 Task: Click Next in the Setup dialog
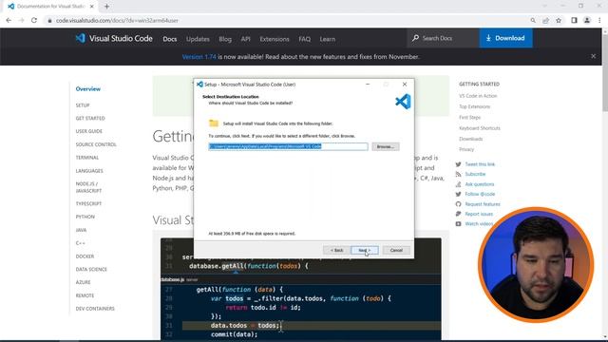point(365,250)
